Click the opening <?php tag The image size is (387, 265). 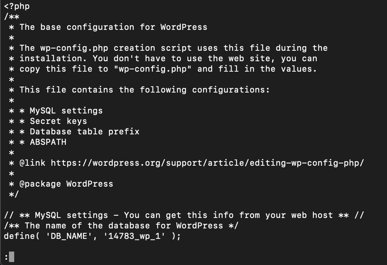click(x=17, y=6)
